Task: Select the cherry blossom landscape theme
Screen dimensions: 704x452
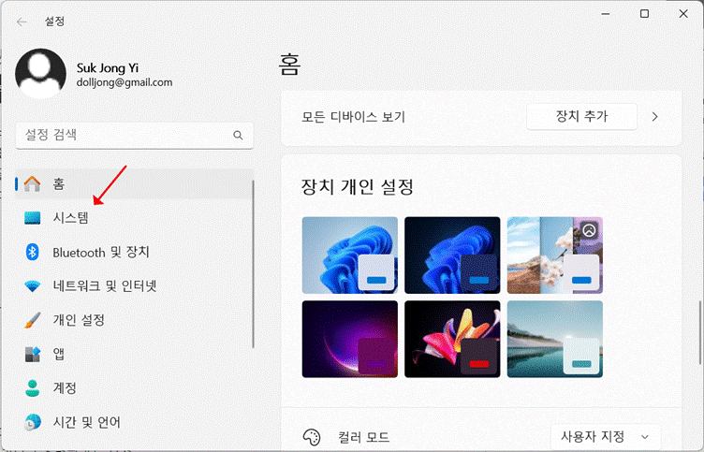Action: [x=555, y=255]
